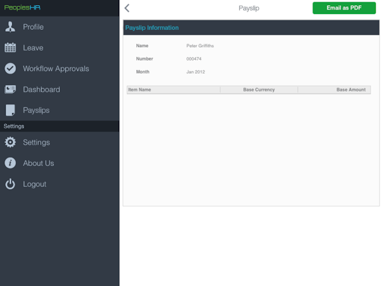Click the Payslips document icon

point(10,110)
